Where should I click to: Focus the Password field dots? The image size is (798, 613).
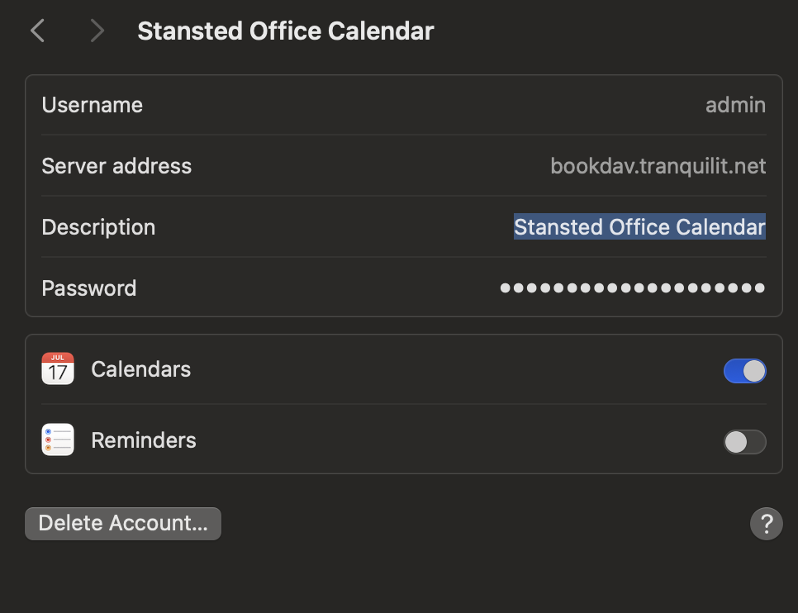pos(632,288)
